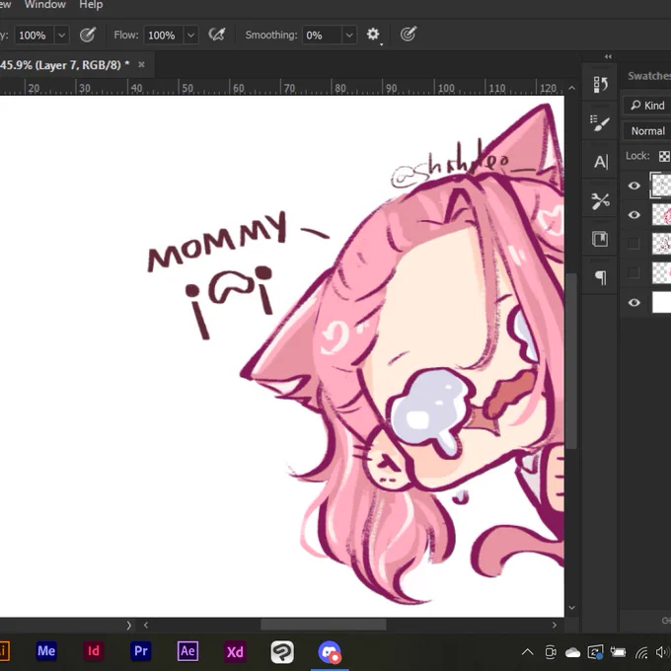Open the Paragraph panel icon
Screen dimensions: 671x671
click(x=600, y=277)
